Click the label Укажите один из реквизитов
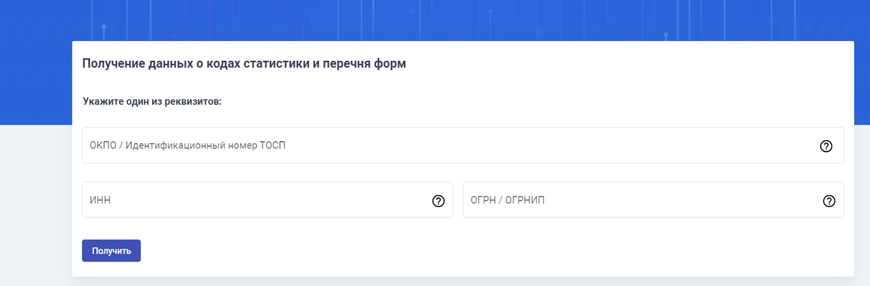Image resolution: width=870 pixels, height=286 pixels. (152, 101)
